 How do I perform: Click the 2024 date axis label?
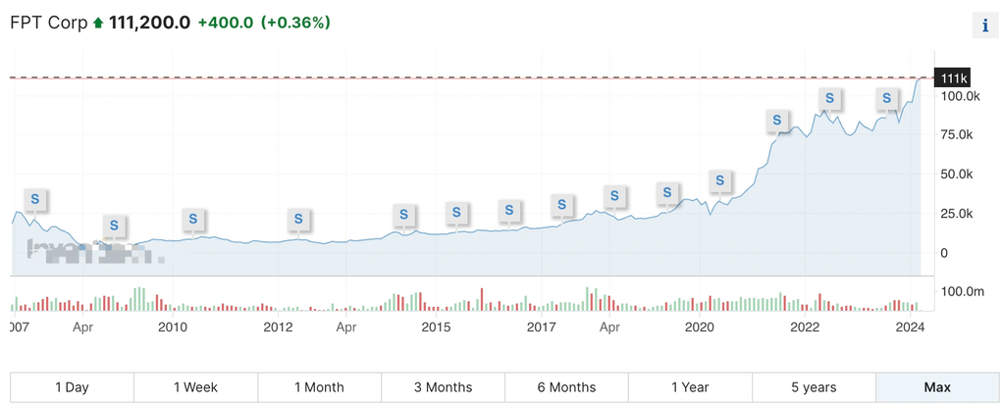(910, 328)
